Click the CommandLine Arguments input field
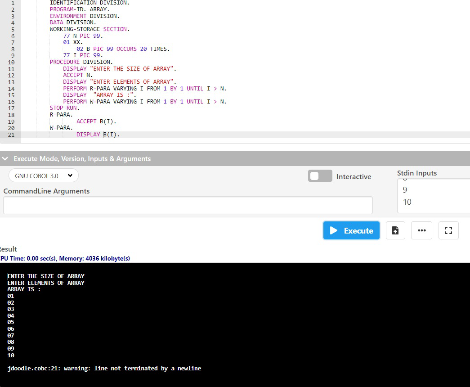 188,205
